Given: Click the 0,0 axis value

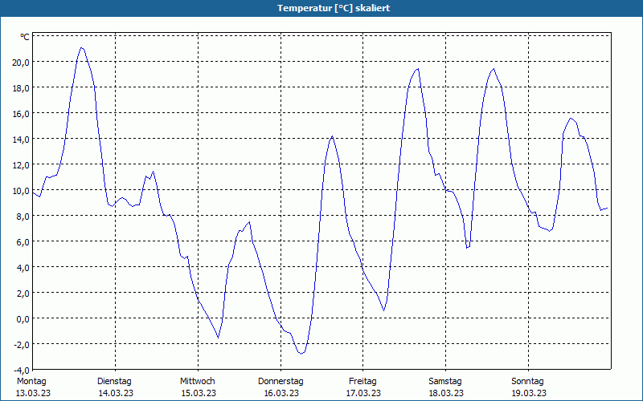Looking at the screenshot, I should click(x=23, y=319).
